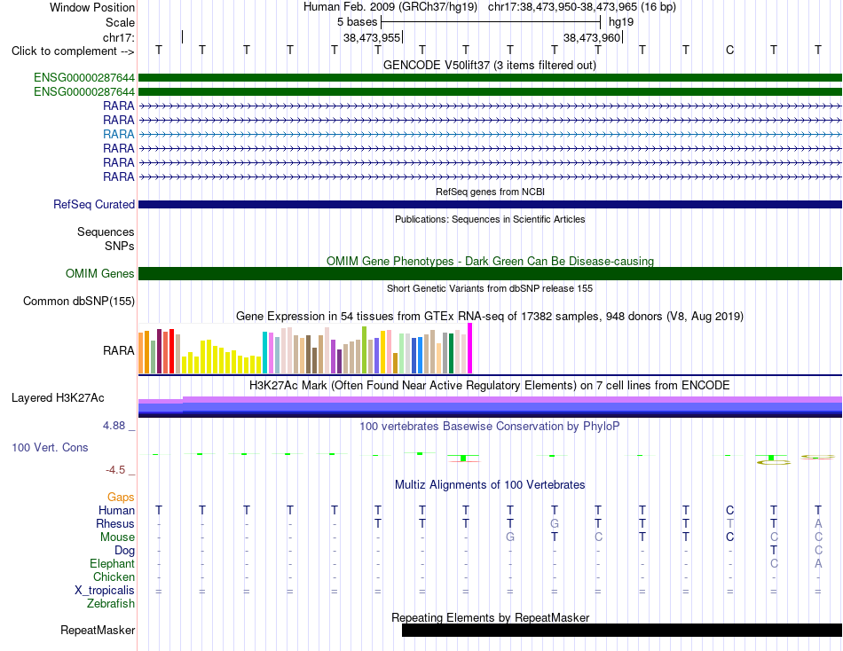Screen dimensions: 843x651
Task: Click the X_tropicalis species label
Action: (x=105, y=591)
